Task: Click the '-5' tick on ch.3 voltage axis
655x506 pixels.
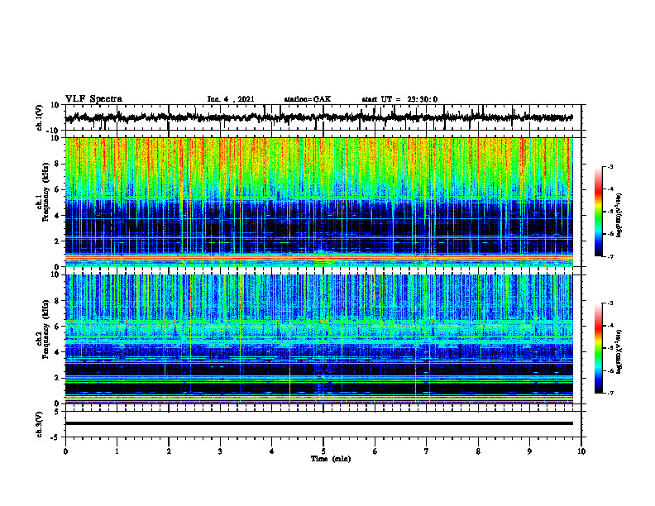Action: pyautogui.click(x=55, y=437)
